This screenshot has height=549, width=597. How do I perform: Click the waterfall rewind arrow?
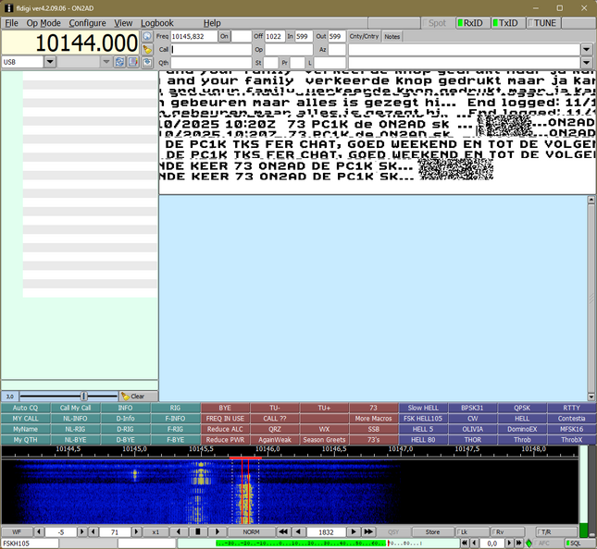(x=284, y=531)
